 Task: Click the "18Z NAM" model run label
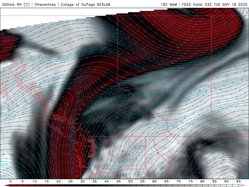point(169,4)
